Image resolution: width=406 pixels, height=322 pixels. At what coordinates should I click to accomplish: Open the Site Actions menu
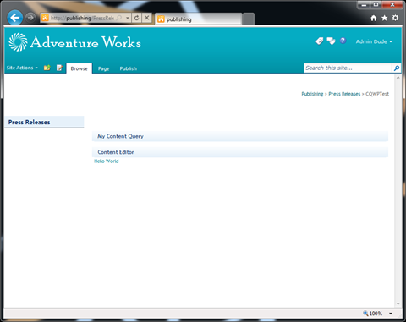22,68
